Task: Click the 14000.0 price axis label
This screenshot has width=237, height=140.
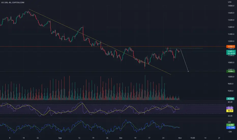Action: pyautogui.click(x=231, y=6)
